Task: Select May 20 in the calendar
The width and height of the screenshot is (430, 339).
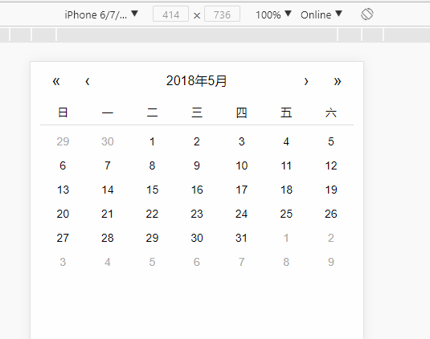Action: pos(63,214)
